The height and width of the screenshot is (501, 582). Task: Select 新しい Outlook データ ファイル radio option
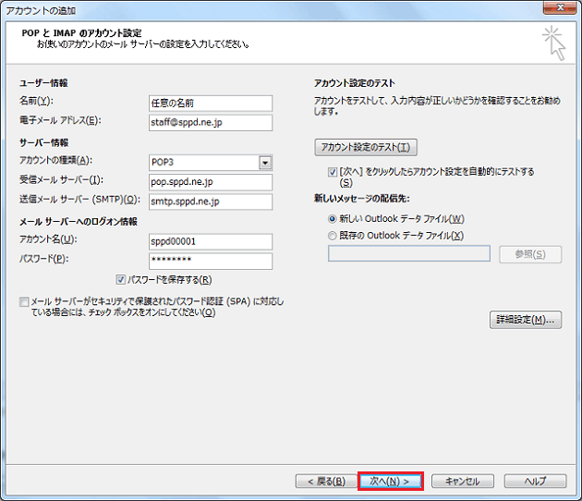point(333,219)
